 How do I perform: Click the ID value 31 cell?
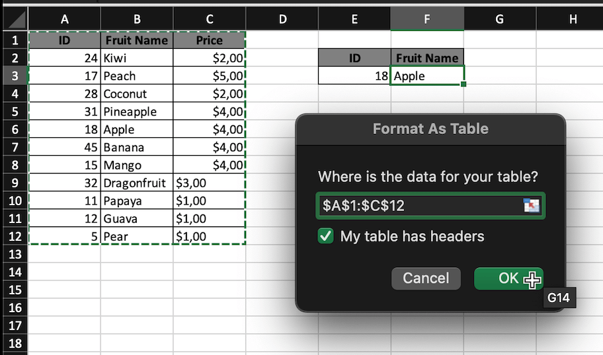(x=65, y=112)
